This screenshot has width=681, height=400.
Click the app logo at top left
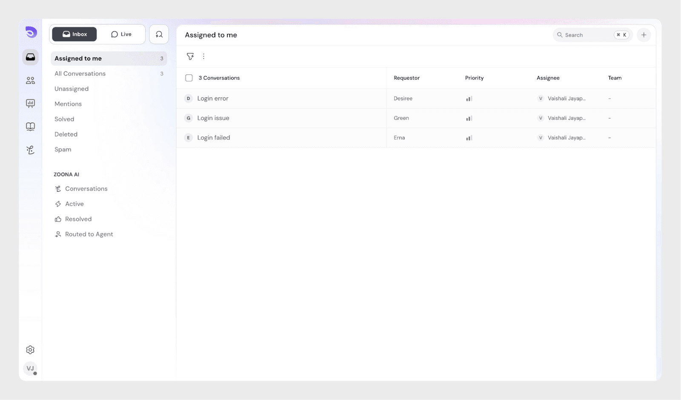(x=31, y=32)
